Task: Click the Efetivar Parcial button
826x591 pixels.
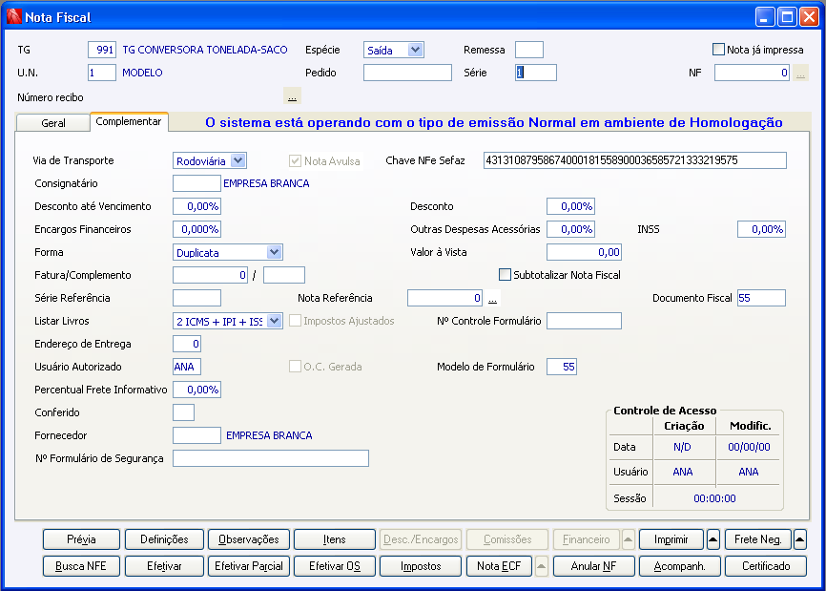Action: (249, 566)
